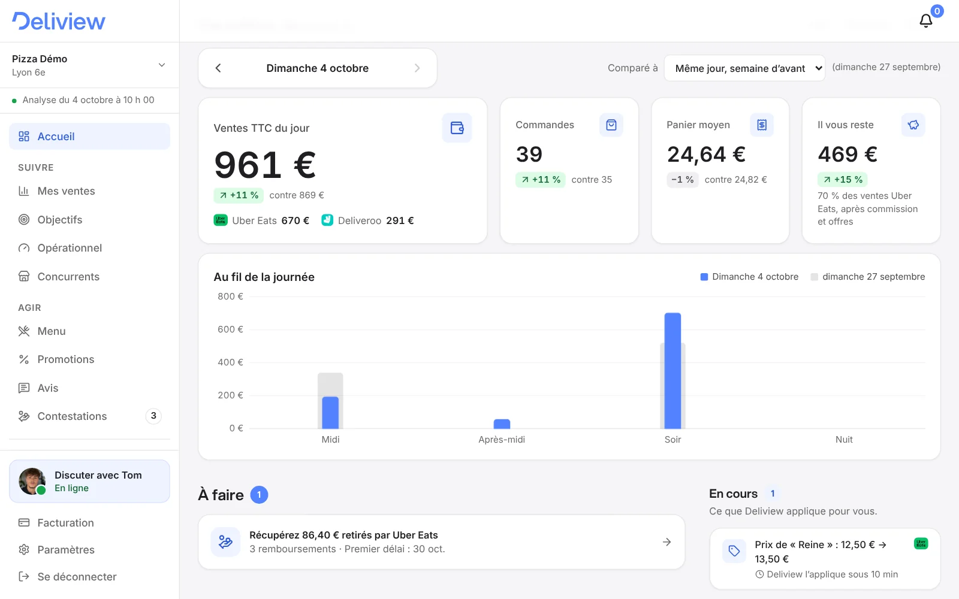Click the blue Soir bar in chart
Image resolution: width=959 pixels, height=599 pixels.
coord(672,371)
